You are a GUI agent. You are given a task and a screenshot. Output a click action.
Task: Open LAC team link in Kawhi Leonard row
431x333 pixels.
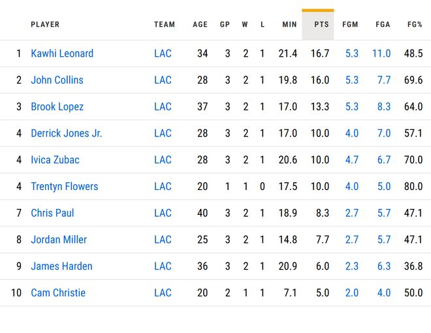[x=163, y=54]
